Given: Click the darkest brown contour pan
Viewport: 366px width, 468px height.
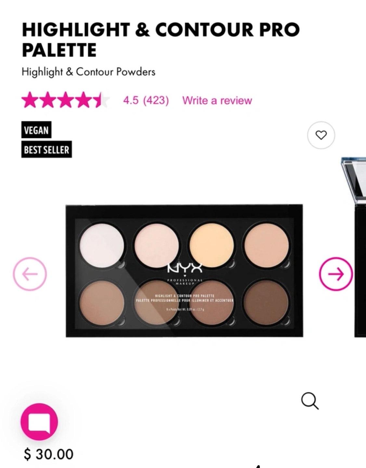Looking at the screenshot, I should (267, 303).
